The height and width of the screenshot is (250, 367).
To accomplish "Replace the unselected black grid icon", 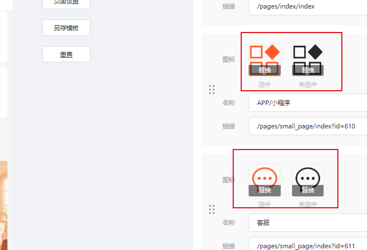I will point(308,70).
